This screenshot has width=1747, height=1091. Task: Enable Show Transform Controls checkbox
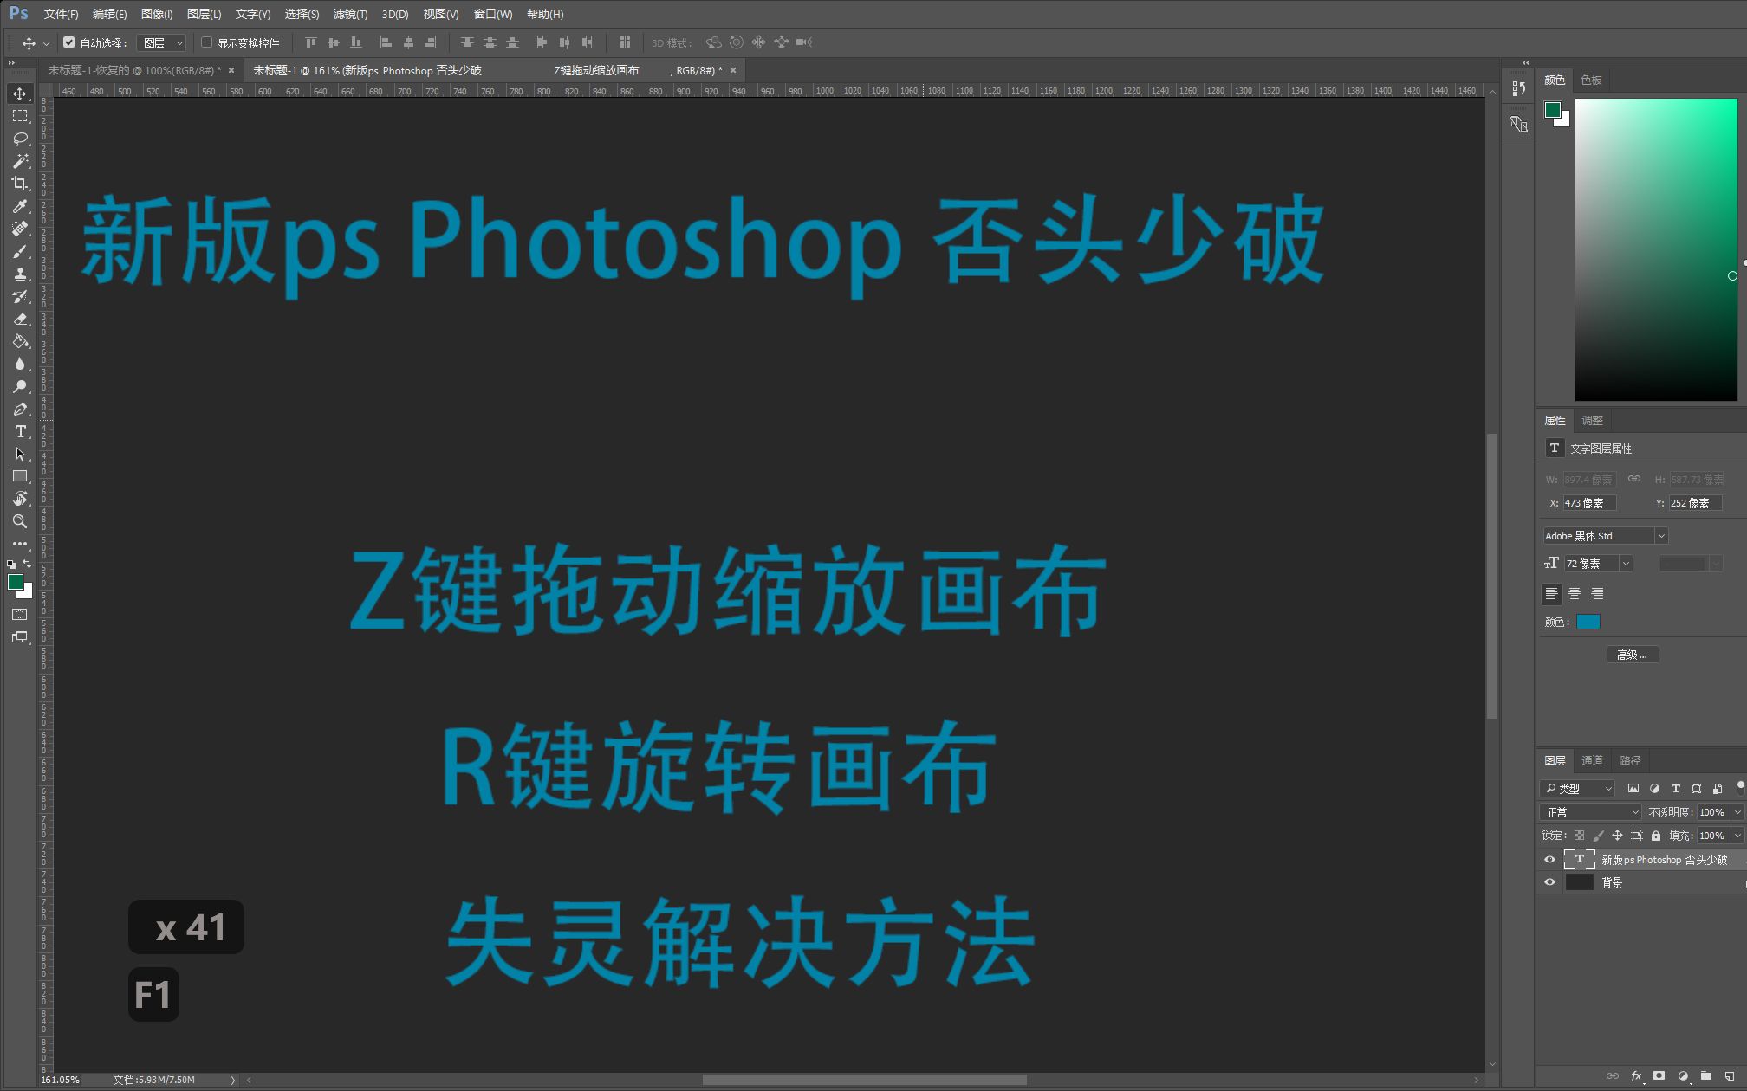(x=206, y=42)
